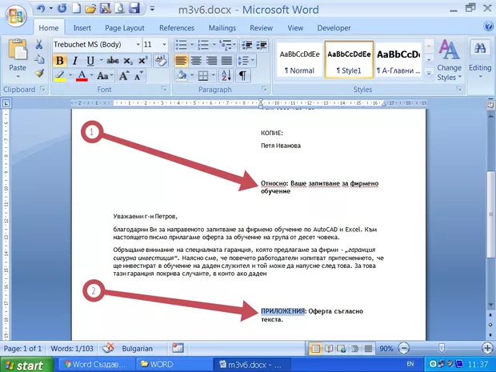Image resolution: width=496 pixels, height=372 pixels.
Task: Expand the Paste options arrow
Action: click(18, 76)
